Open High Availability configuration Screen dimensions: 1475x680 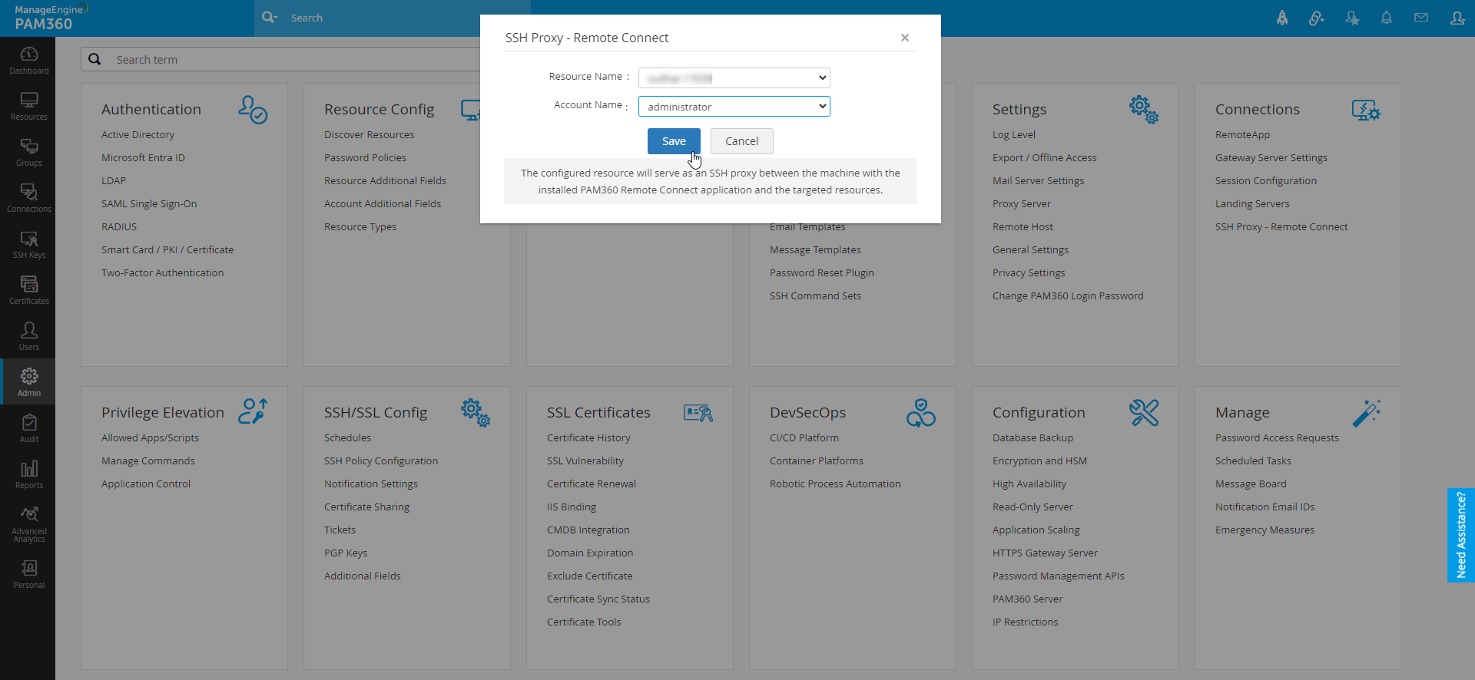click(x=1029, y=484)
